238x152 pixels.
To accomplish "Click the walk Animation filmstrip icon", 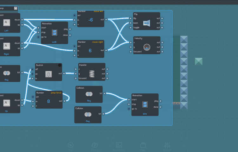I will (55, 33).
